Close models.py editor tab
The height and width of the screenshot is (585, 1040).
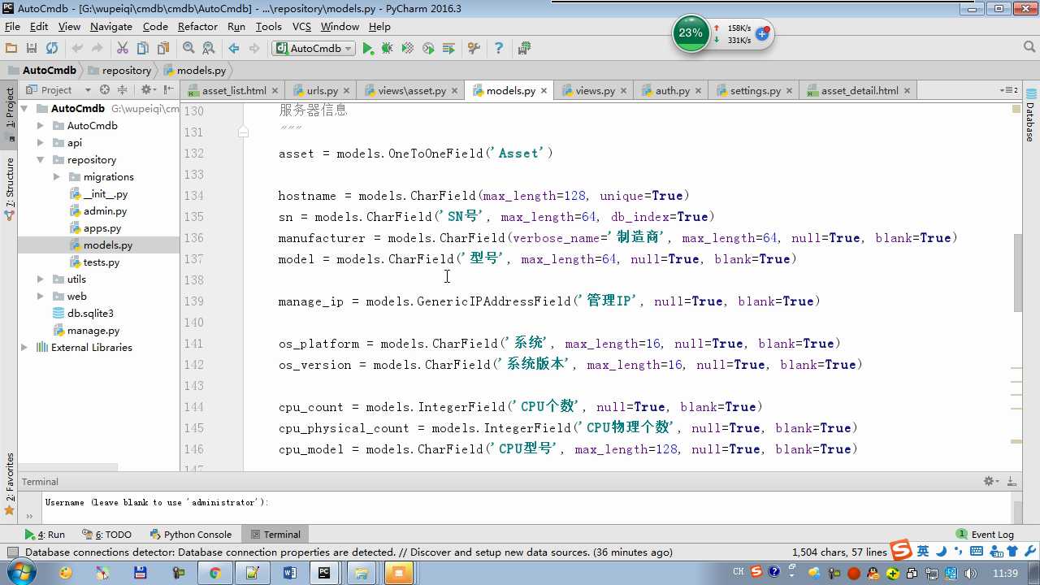click(544, 91)
